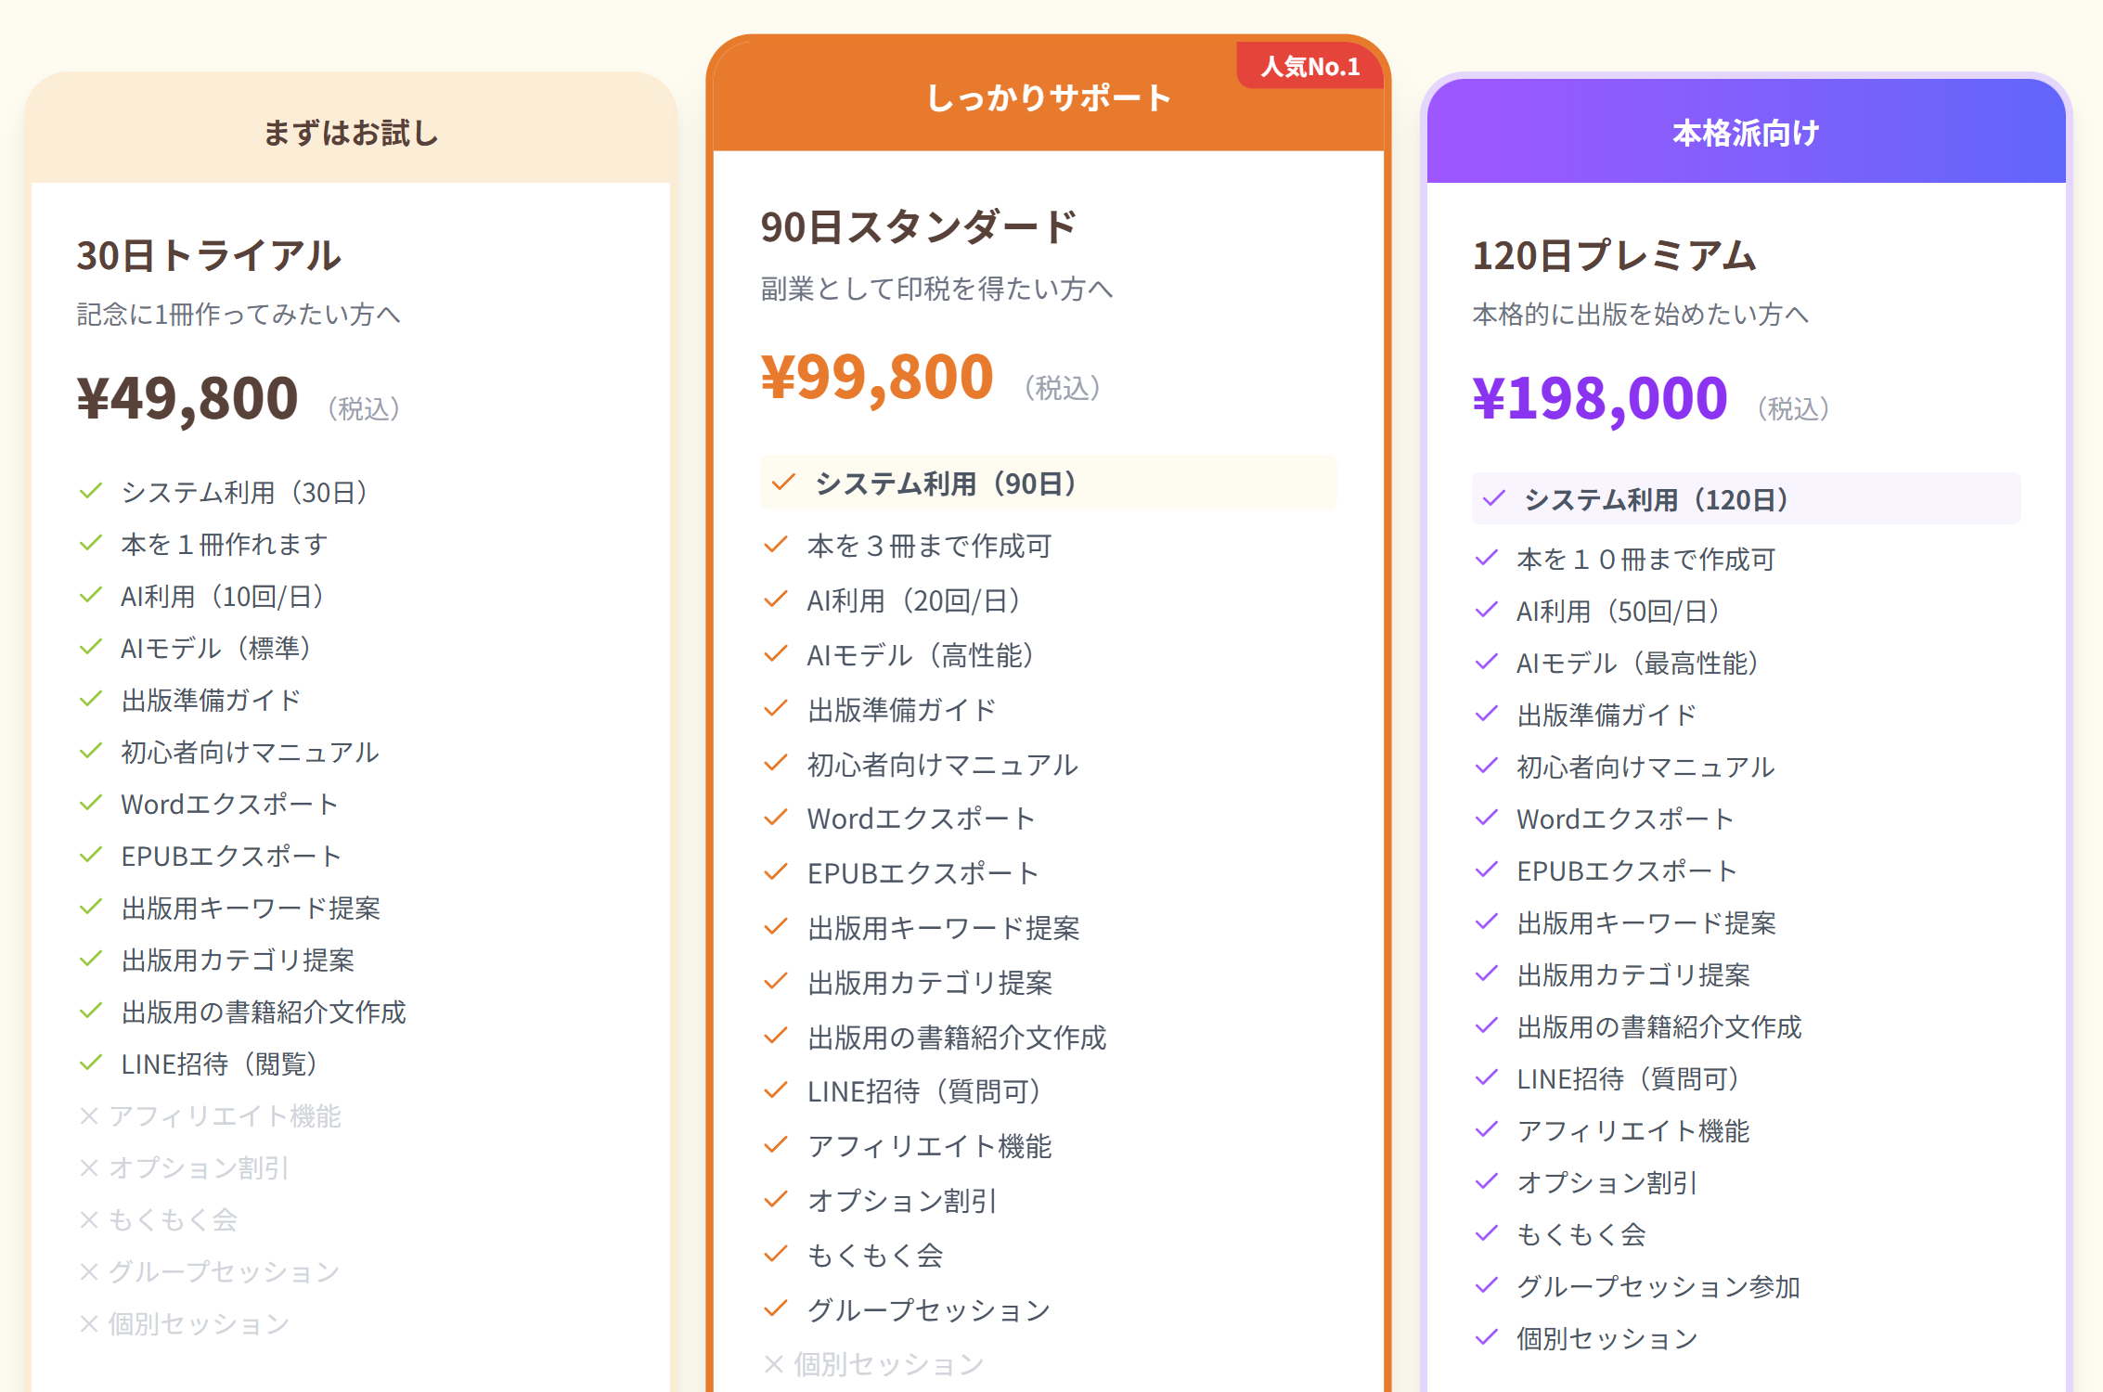Click the 本を３冊まで作成可 feature item
The image size is (2103, 1392).
929,546
